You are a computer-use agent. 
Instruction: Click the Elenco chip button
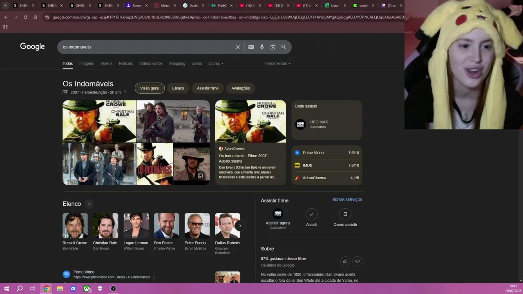178,88
